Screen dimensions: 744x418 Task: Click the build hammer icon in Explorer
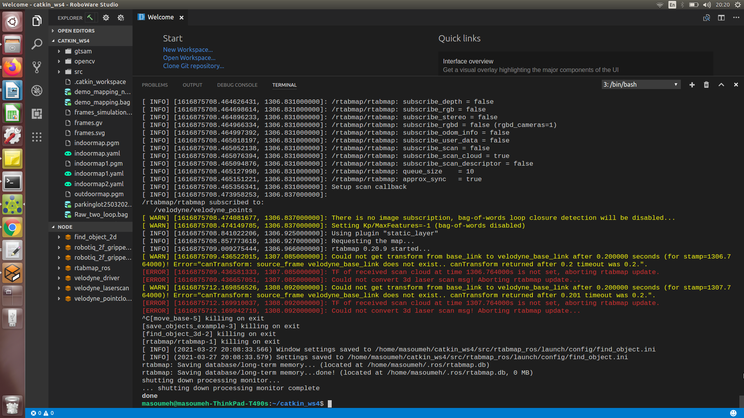coord(90,18)
